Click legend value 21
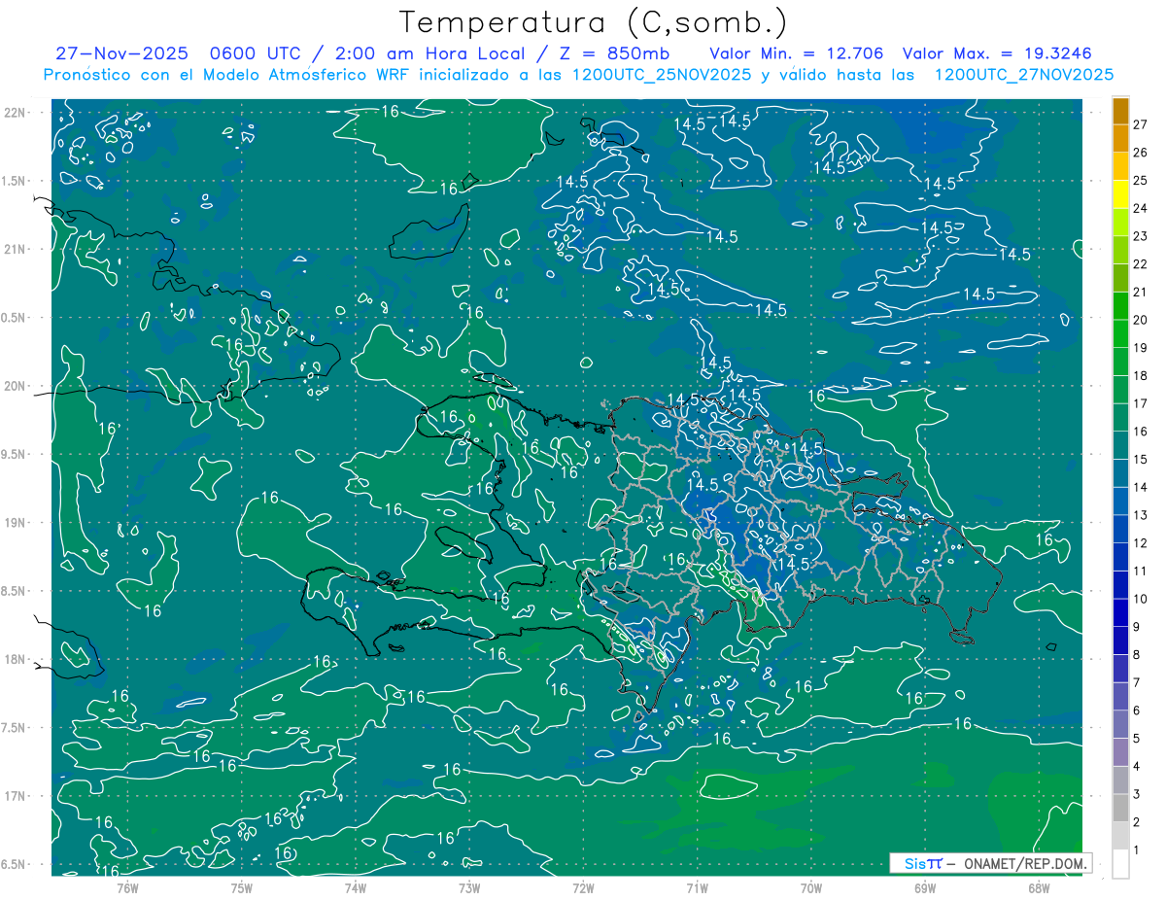 pyautogui.click(x=1140, y=292)
